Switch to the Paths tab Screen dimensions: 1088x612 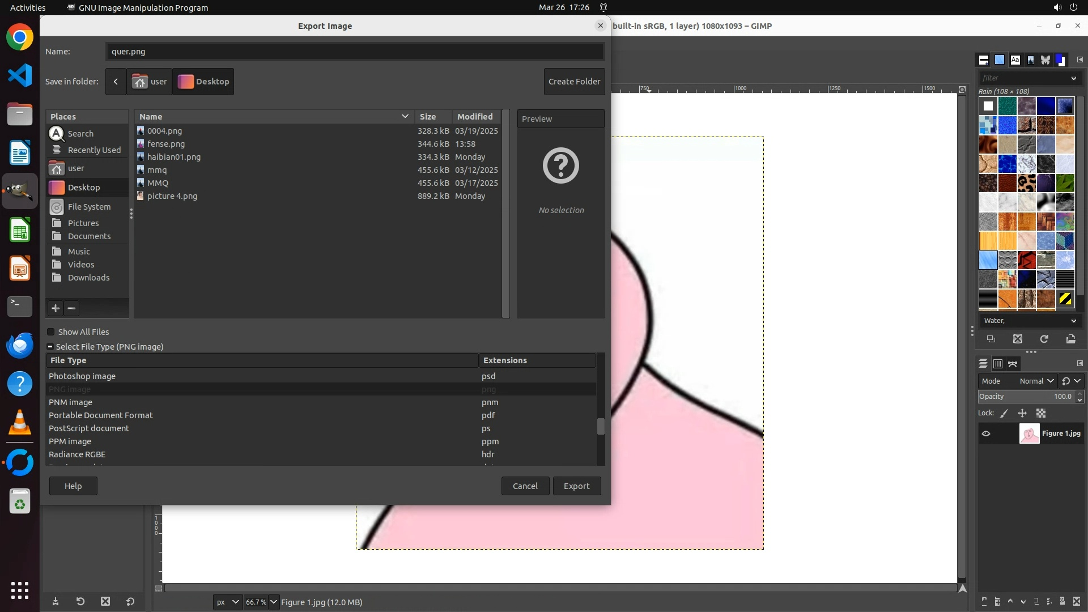[1013, 364]
